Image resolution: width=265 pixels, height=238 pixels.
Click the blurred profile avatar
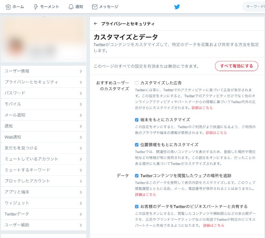coord(16,46)
